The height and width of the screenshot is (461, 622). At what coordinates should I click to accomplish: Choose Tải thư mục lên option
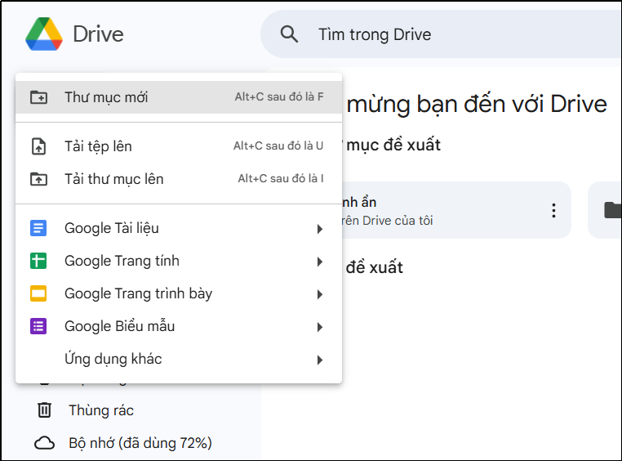point(179,179)
